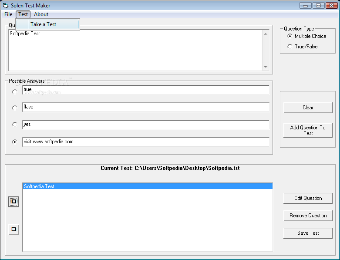Click the 'visit www.softpedia.com' answer field
This screenshot has width=340, height=260.
pos(146,142)
